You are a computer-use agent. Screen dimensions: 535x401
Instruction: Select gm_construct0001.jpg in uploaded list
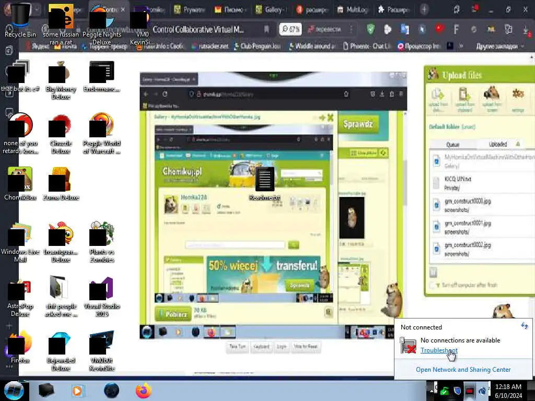[x=481, y=227]
